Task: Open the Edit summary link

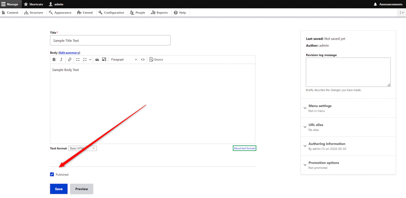Action: point(69,53)
